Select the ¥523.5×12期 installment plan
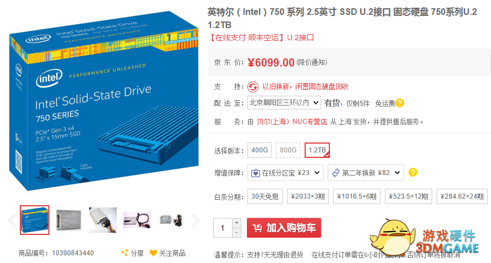The width and height of the screenshot is (491, 263). (409, 196)
